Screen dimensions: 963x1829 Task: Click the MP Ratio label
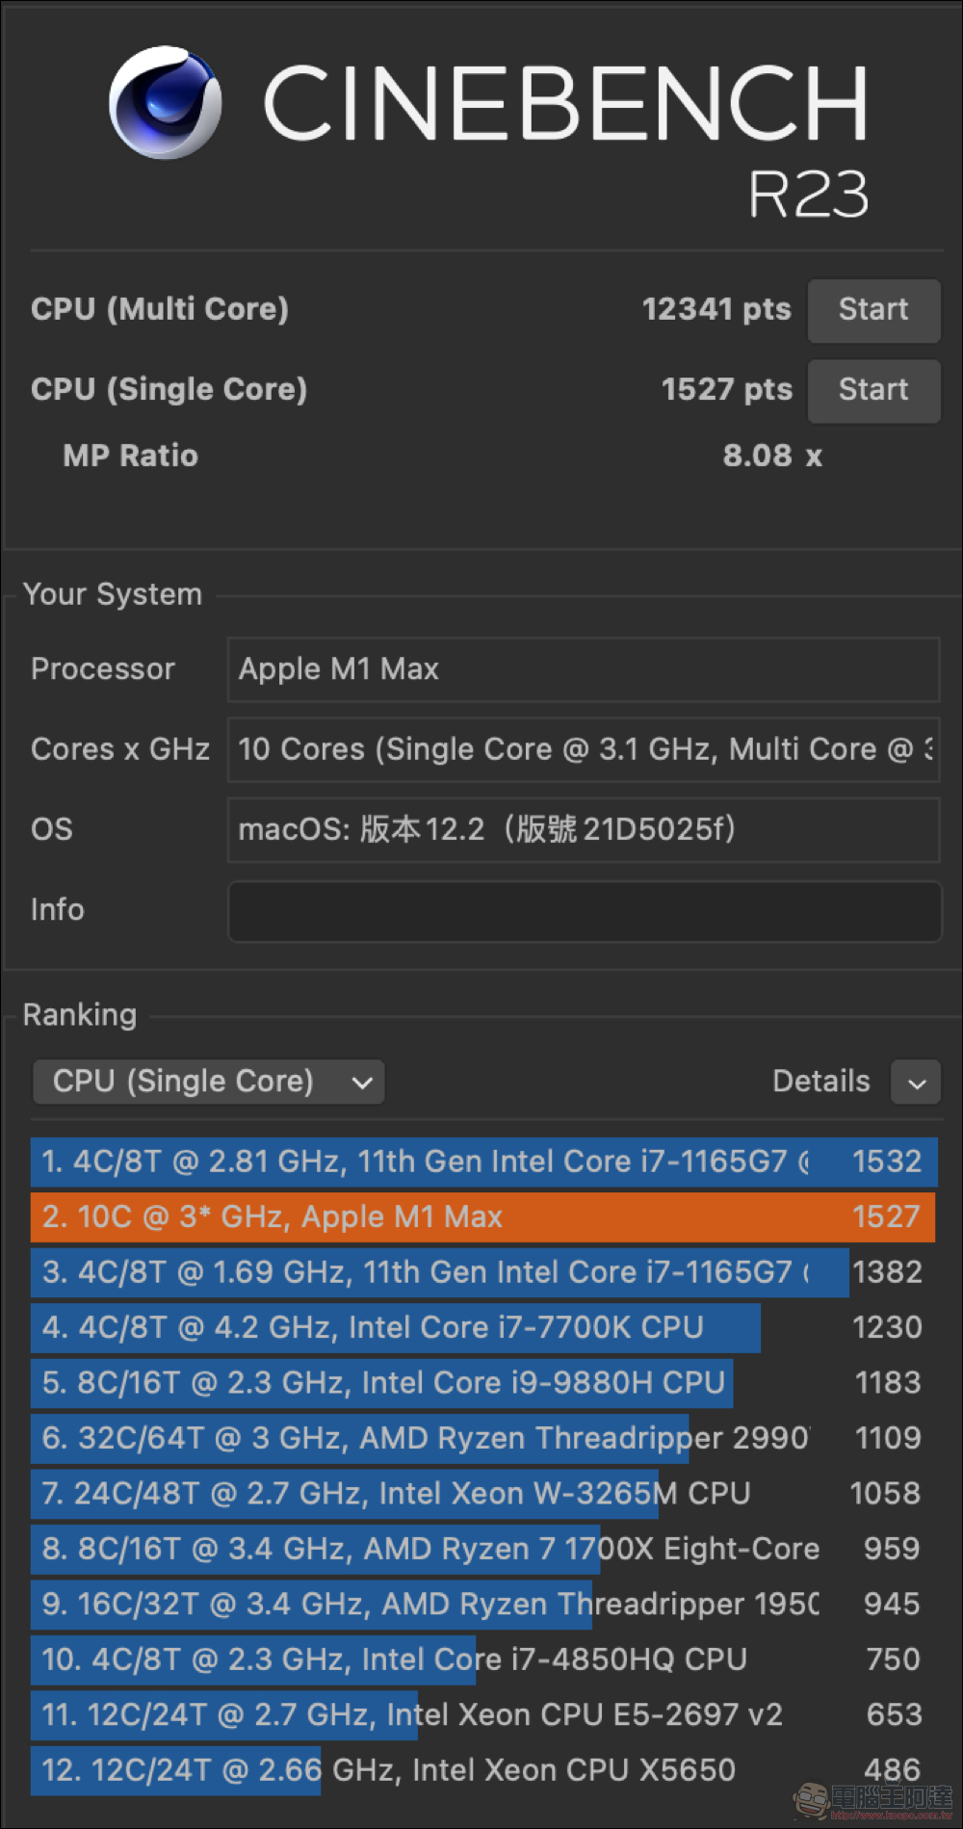[x=131, y=456]
